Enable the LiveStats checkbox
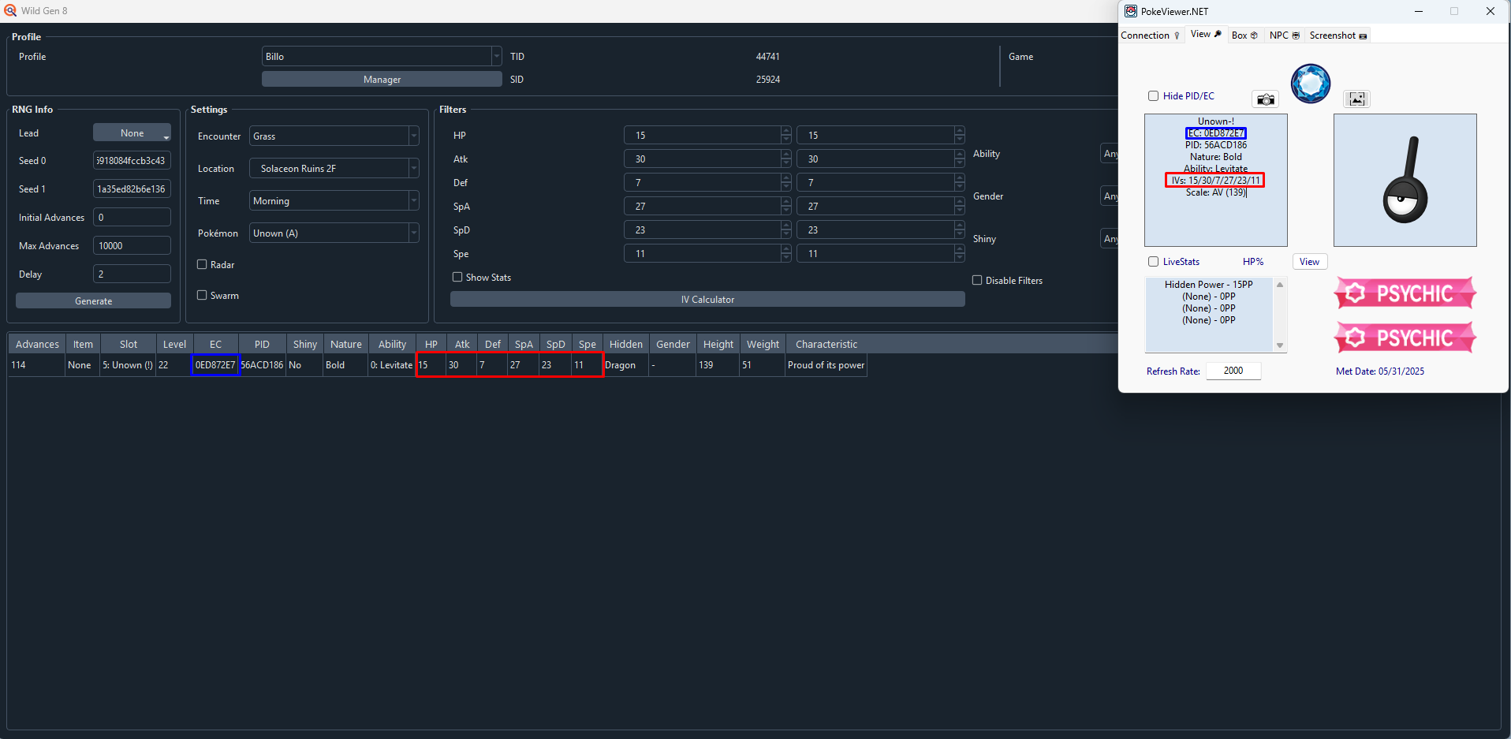Screen dimensions: 1511x739 pyautogui.click(x=1153, y=261)
